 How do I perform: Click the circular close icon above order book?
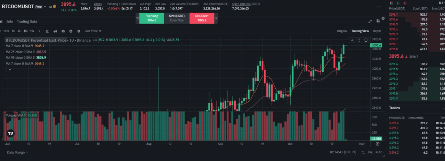(383, 18)
